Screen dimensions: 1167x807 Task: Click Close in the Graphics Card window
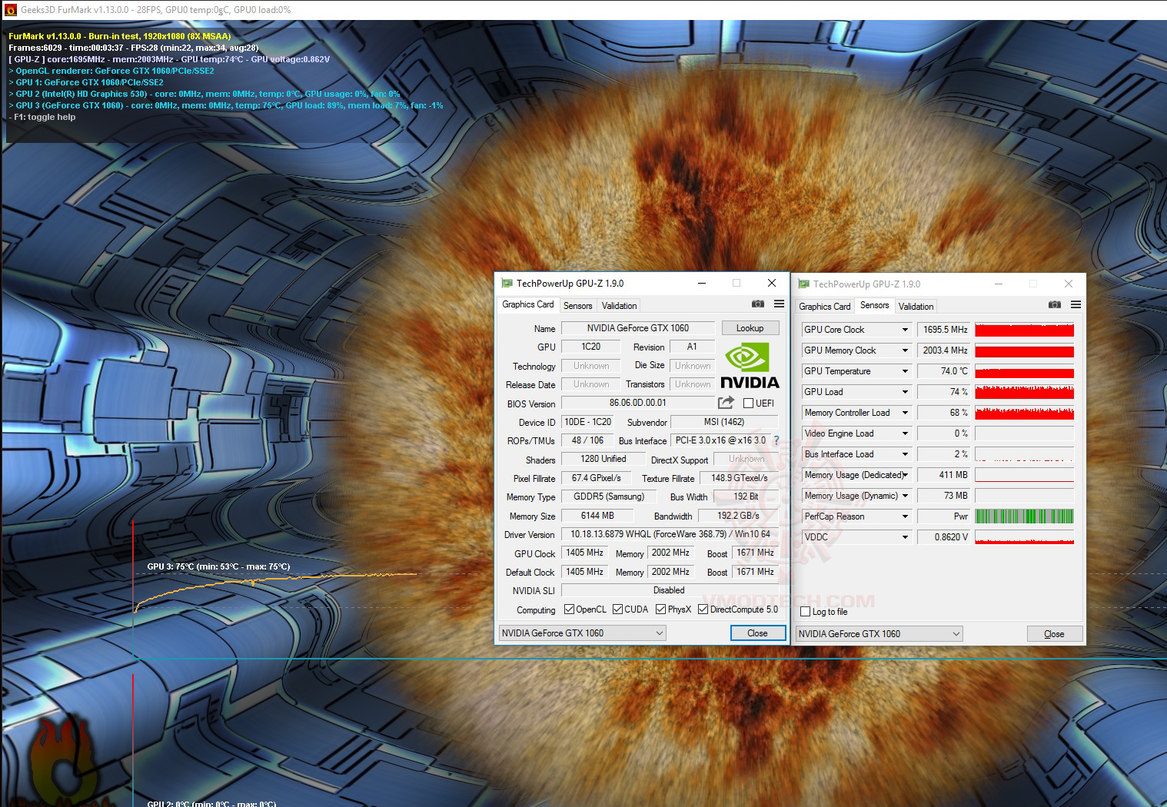point(757,633)
